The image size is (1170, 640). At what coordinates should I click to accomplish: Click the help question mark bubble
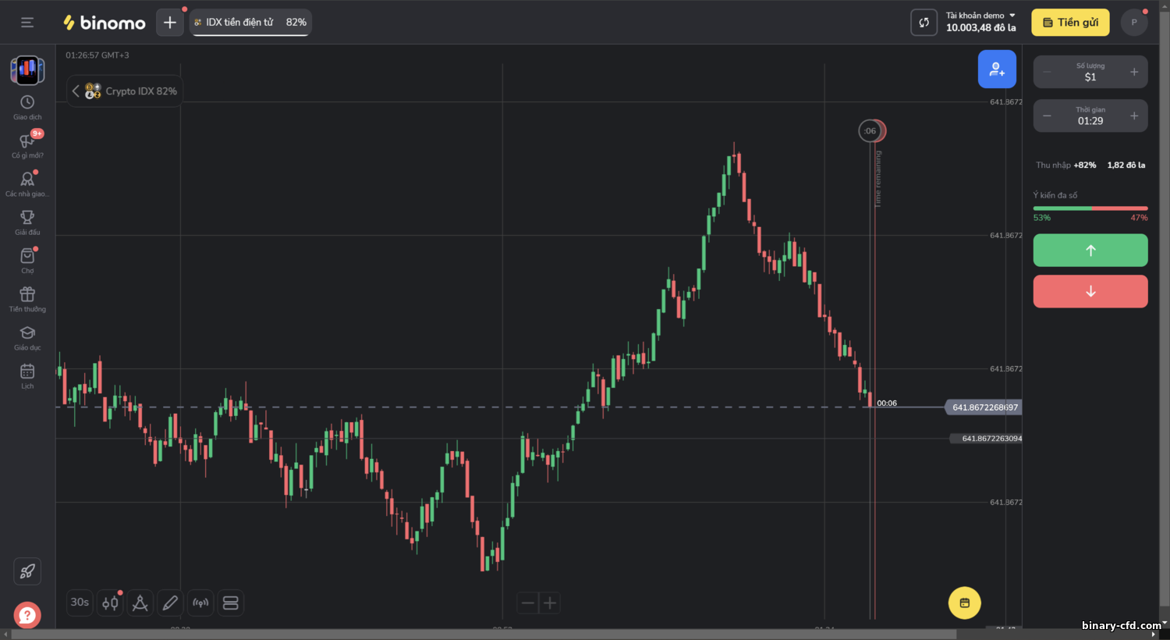pyautogui.click(x=27, y=615)
